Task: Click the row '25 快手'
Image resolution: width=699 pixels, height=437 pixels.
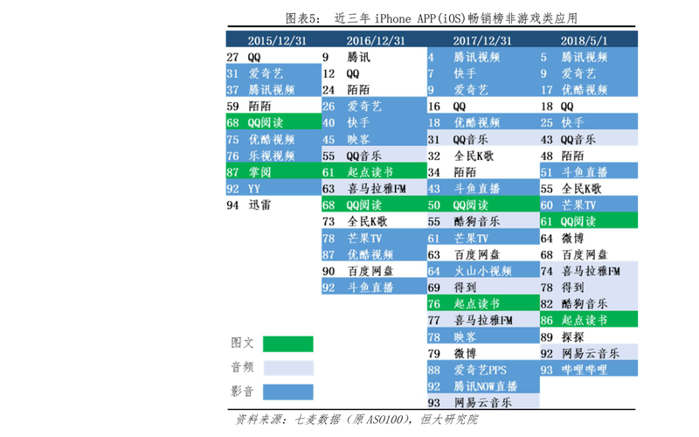Action: (588, 122)
